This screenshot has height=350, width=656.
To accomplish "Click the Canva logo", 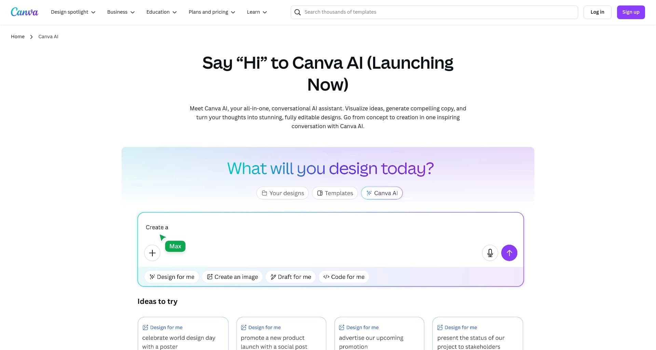I will click(x=24, y=12).
